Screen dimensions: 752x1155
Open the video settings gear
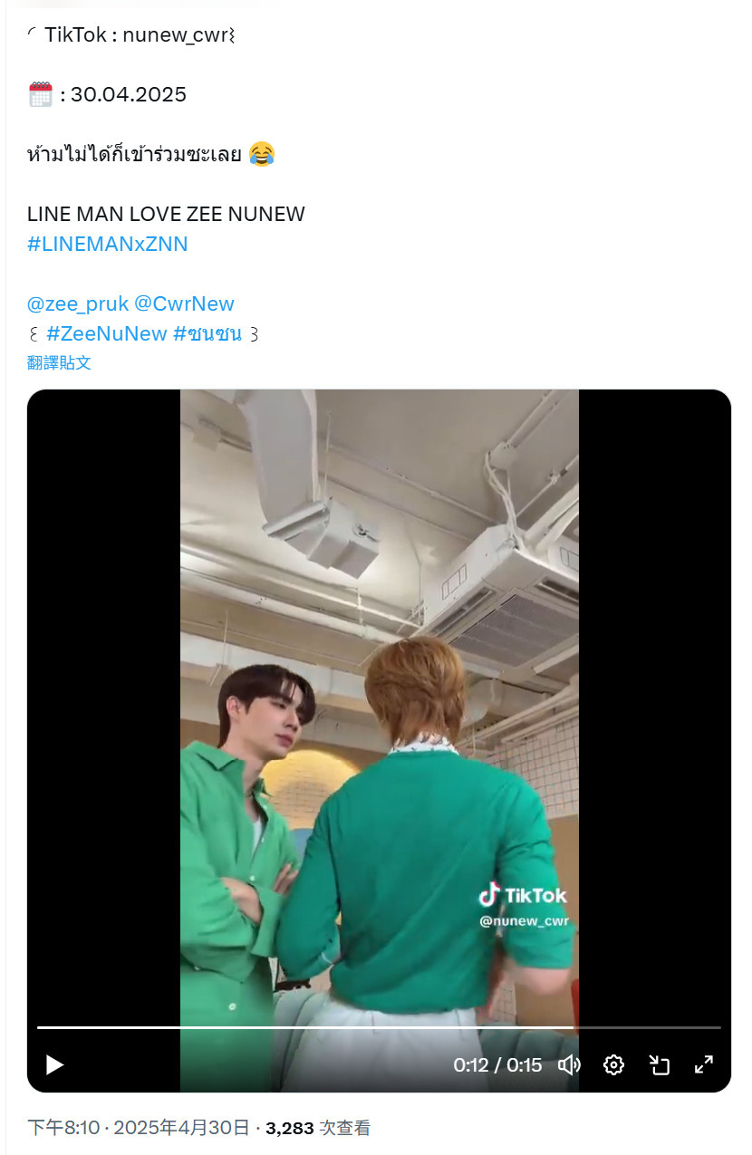click(613, 1064)
